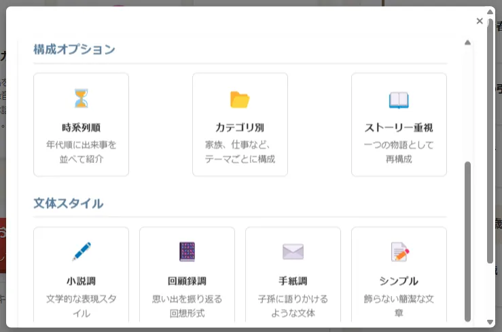
Task: Click the text 年代順に出来事を並べて紹介
Action: point(82,151)
